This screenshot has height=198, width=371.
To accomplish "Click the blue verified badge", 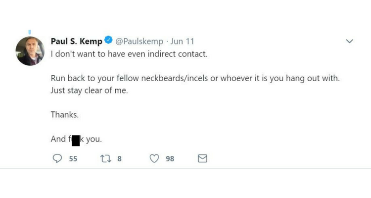I will 109,41.
